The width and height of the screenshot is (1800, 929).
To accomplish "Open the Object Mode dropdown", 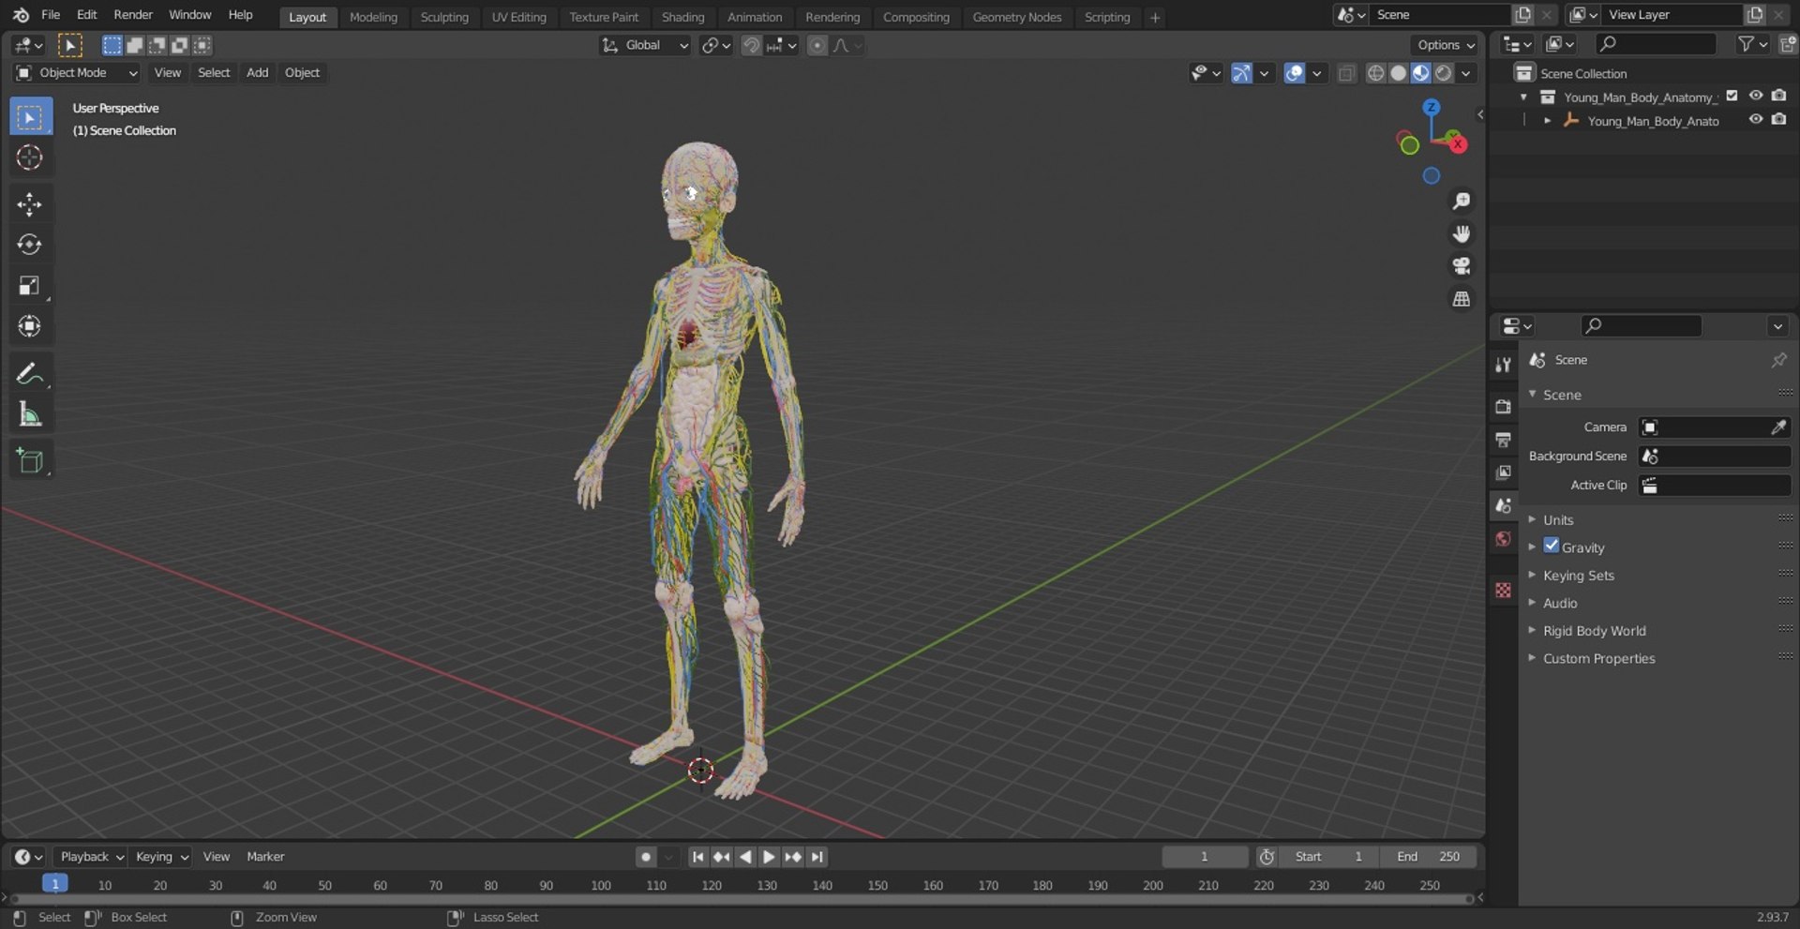I will coord(77,73).
